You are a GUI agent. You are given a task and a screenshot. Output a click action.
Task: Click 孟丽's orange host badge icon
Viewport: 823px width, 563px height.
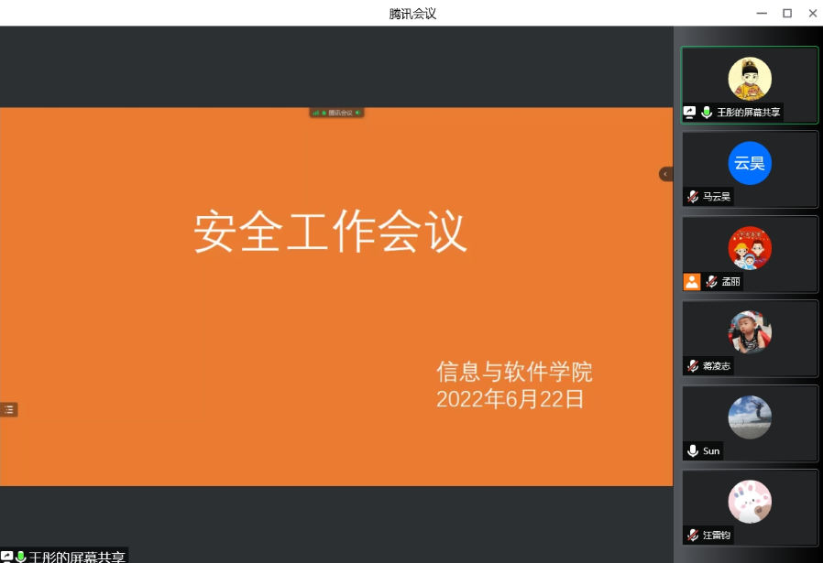click(692, 282)
